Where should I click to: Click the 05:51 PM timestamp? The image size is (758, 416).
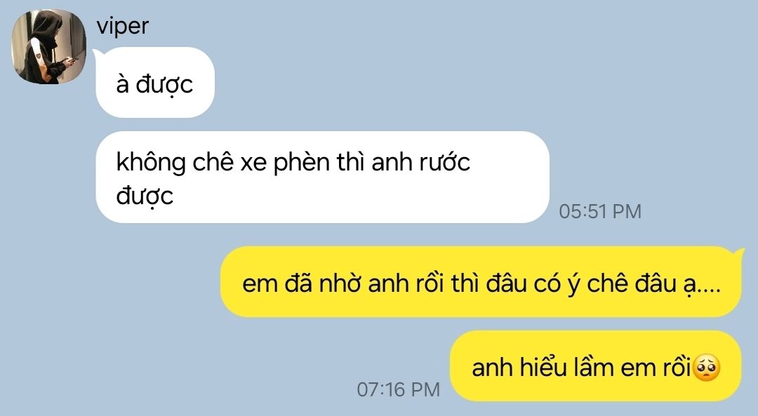600,212
